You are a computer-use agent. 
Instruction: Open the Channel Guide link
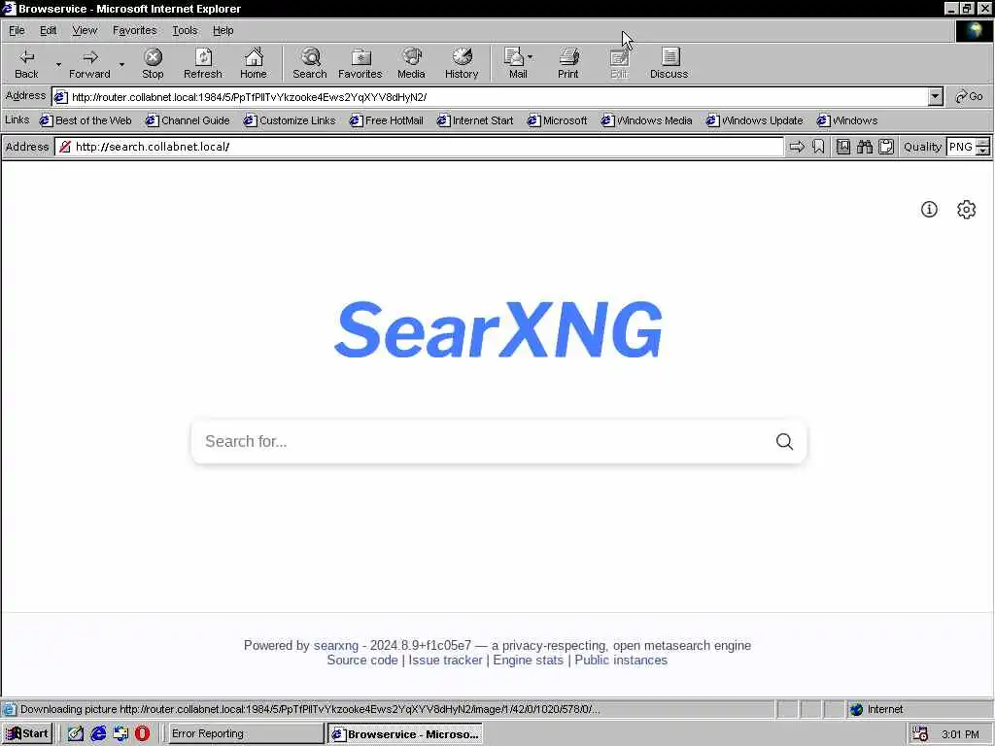(x=188, y=120)
